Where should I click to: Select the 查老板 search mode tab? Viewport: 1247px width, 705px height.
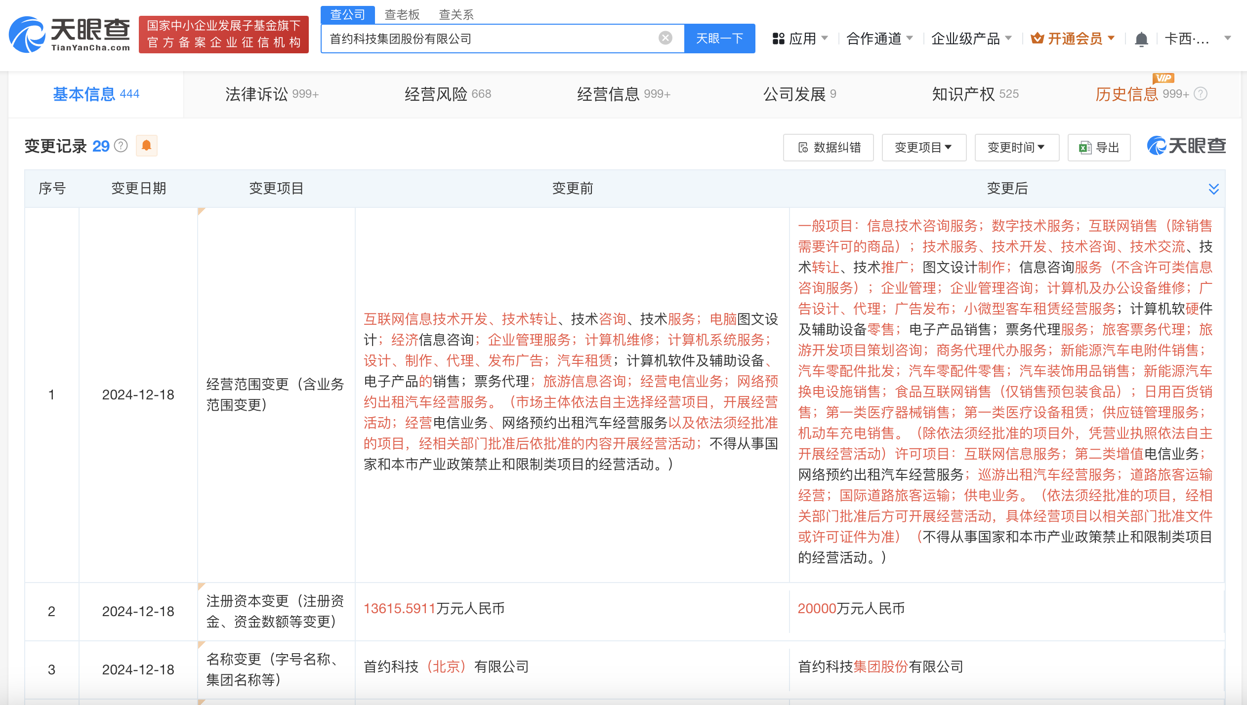point(402,15)
